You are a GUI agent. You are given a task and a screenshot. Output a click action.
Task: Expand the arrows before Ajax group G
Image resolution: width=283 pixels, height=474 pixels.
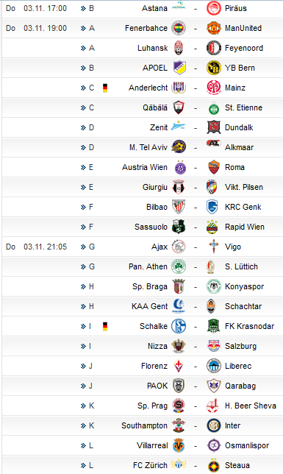point(83,247)
